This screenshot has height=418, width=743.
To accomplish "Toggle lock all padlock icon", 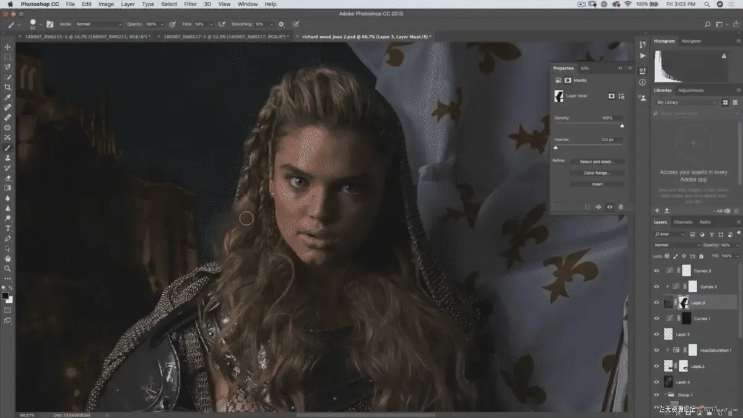I will (x=700, y=256).
